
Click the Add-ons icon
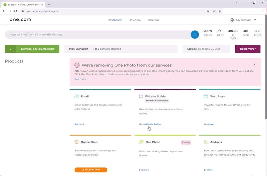tap(206, 142)
